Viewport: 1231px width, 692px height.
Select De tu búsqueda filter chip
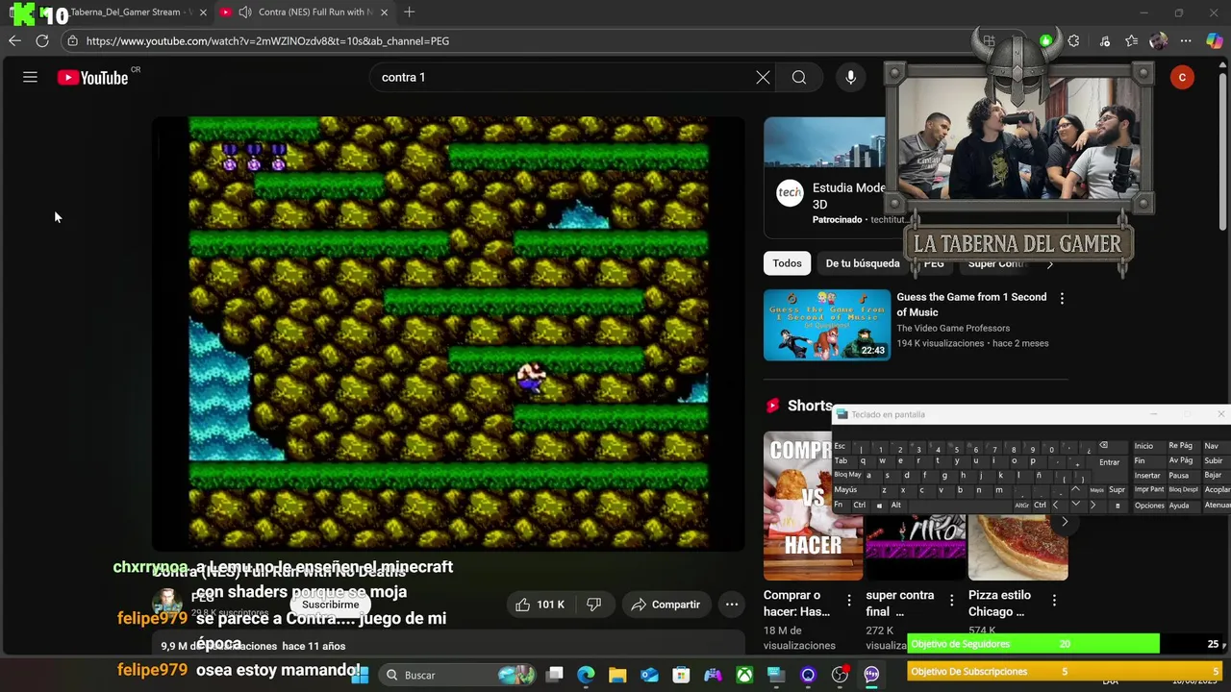pyautogui.click(x=863, y=263)
